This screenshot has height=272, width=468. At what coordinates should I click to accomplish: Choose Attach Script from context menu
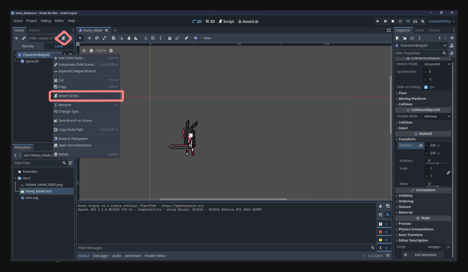pyautogui.click(x=86, y=96)
